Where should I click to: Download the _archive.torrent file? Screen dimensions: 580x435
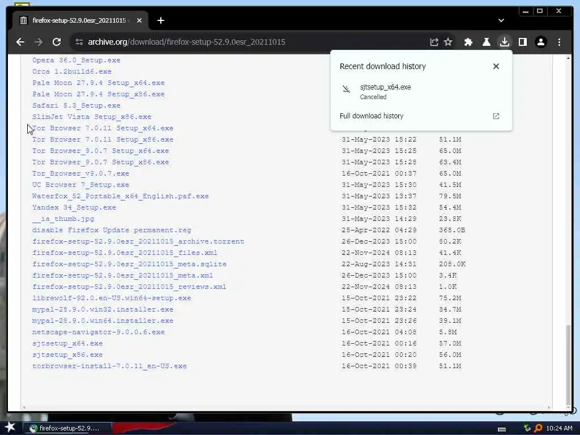tap(138, 241)
